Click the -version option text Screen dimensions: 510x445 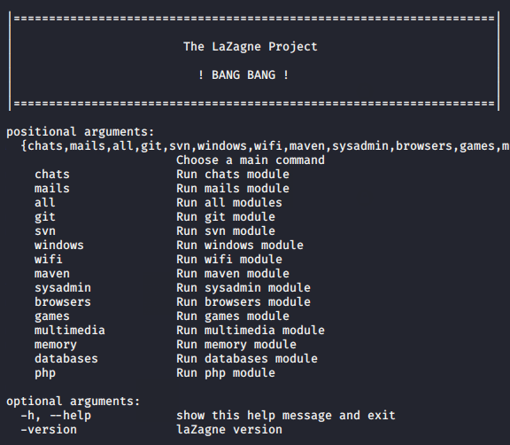(x=49, y=430)
